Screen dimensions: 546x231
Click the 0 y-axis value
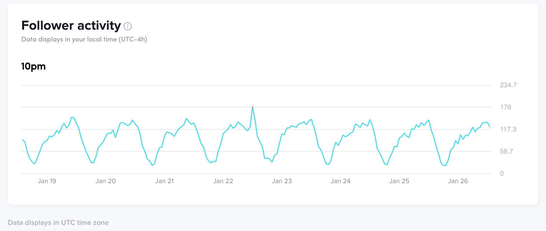click(502, 173)
